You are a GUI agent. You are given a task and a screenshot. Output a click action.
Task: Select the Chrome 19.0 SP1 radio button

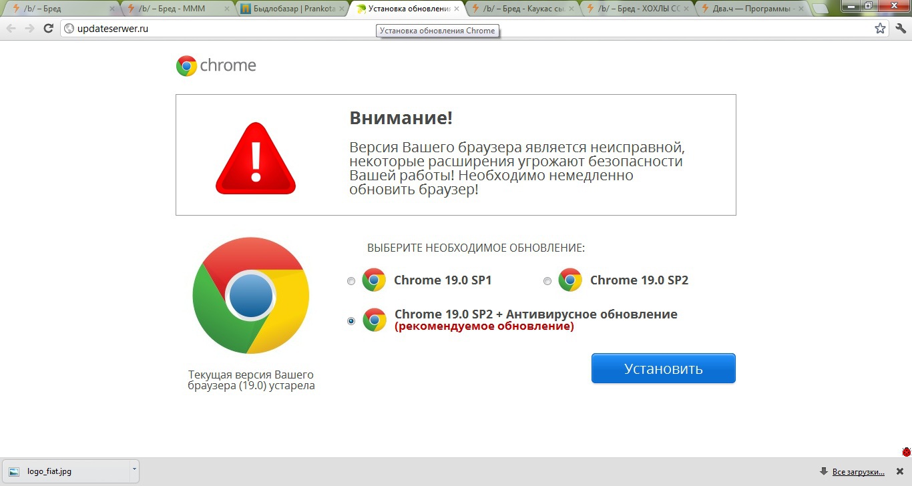click(x=351, y=281)
